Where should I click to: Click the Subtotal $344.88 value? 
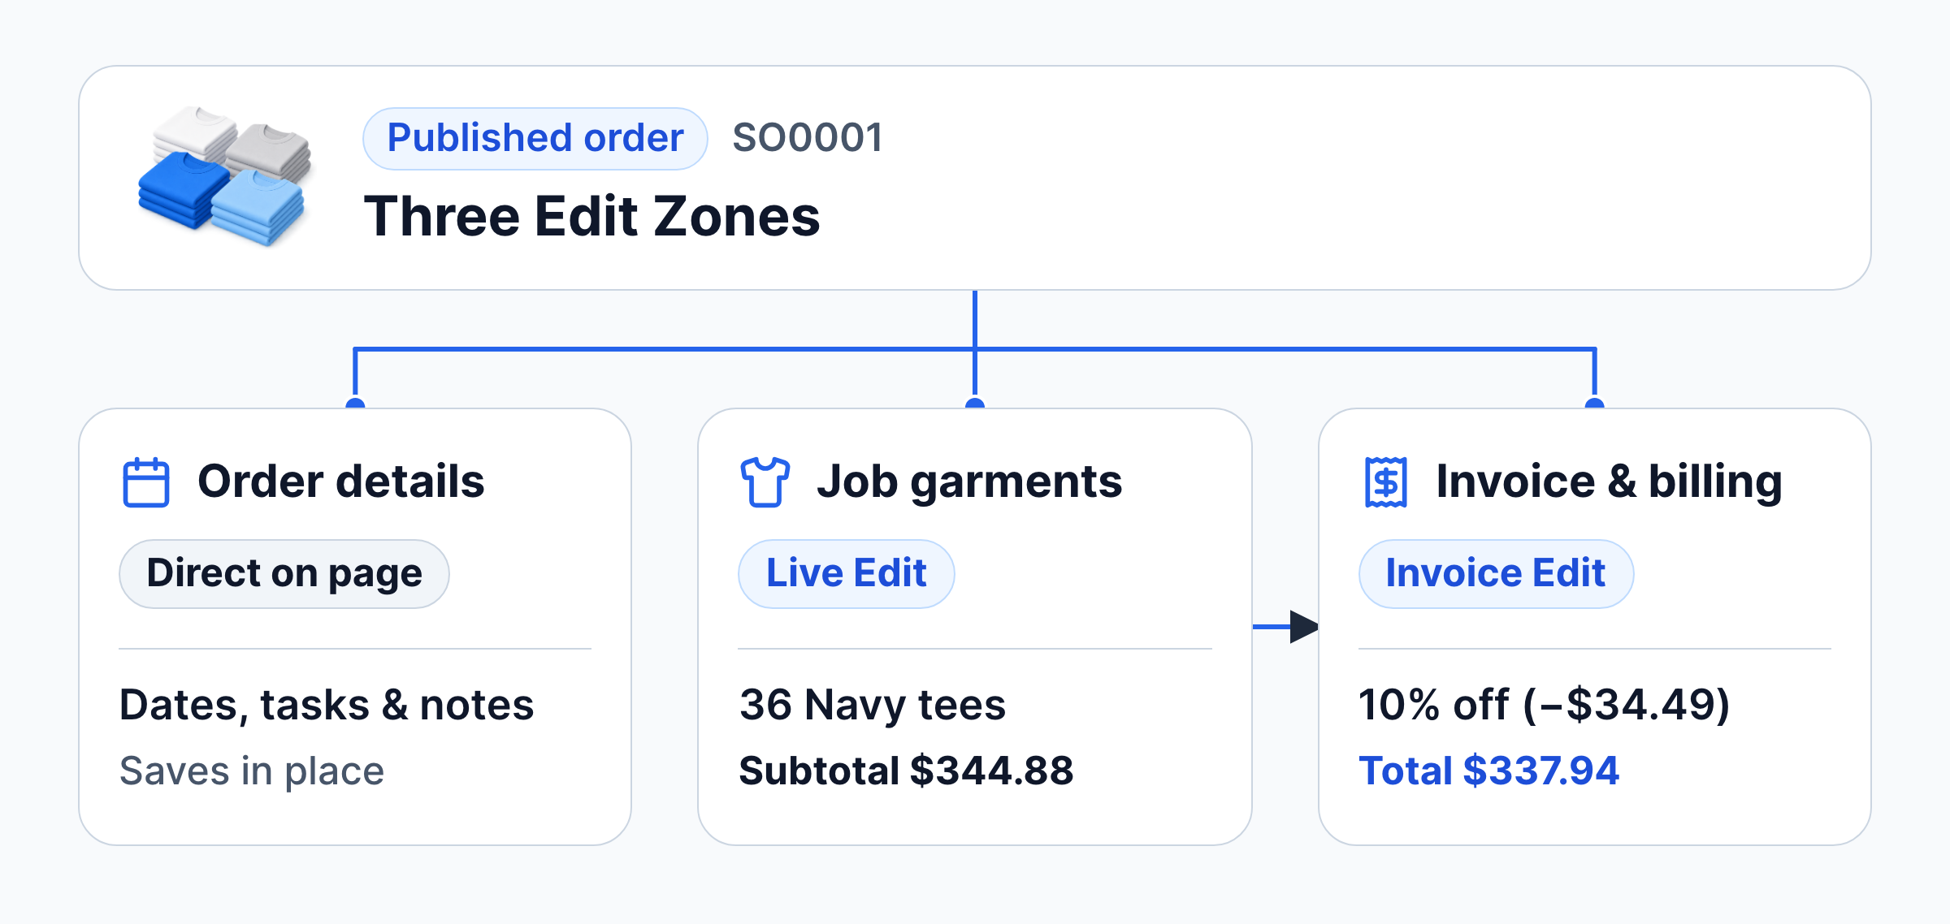[x=906, y=771]
